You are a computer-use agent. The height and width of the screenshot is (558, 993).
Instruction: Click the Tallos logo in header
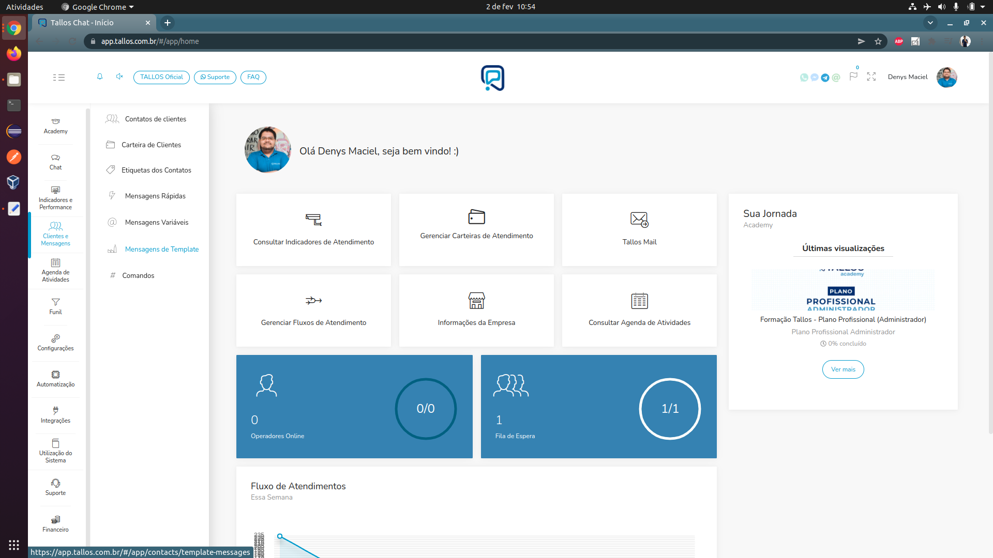click(492, 78)
